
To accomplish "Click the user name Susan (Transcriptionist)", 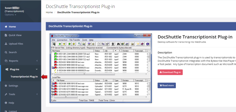I will click(x=14, y=10).
